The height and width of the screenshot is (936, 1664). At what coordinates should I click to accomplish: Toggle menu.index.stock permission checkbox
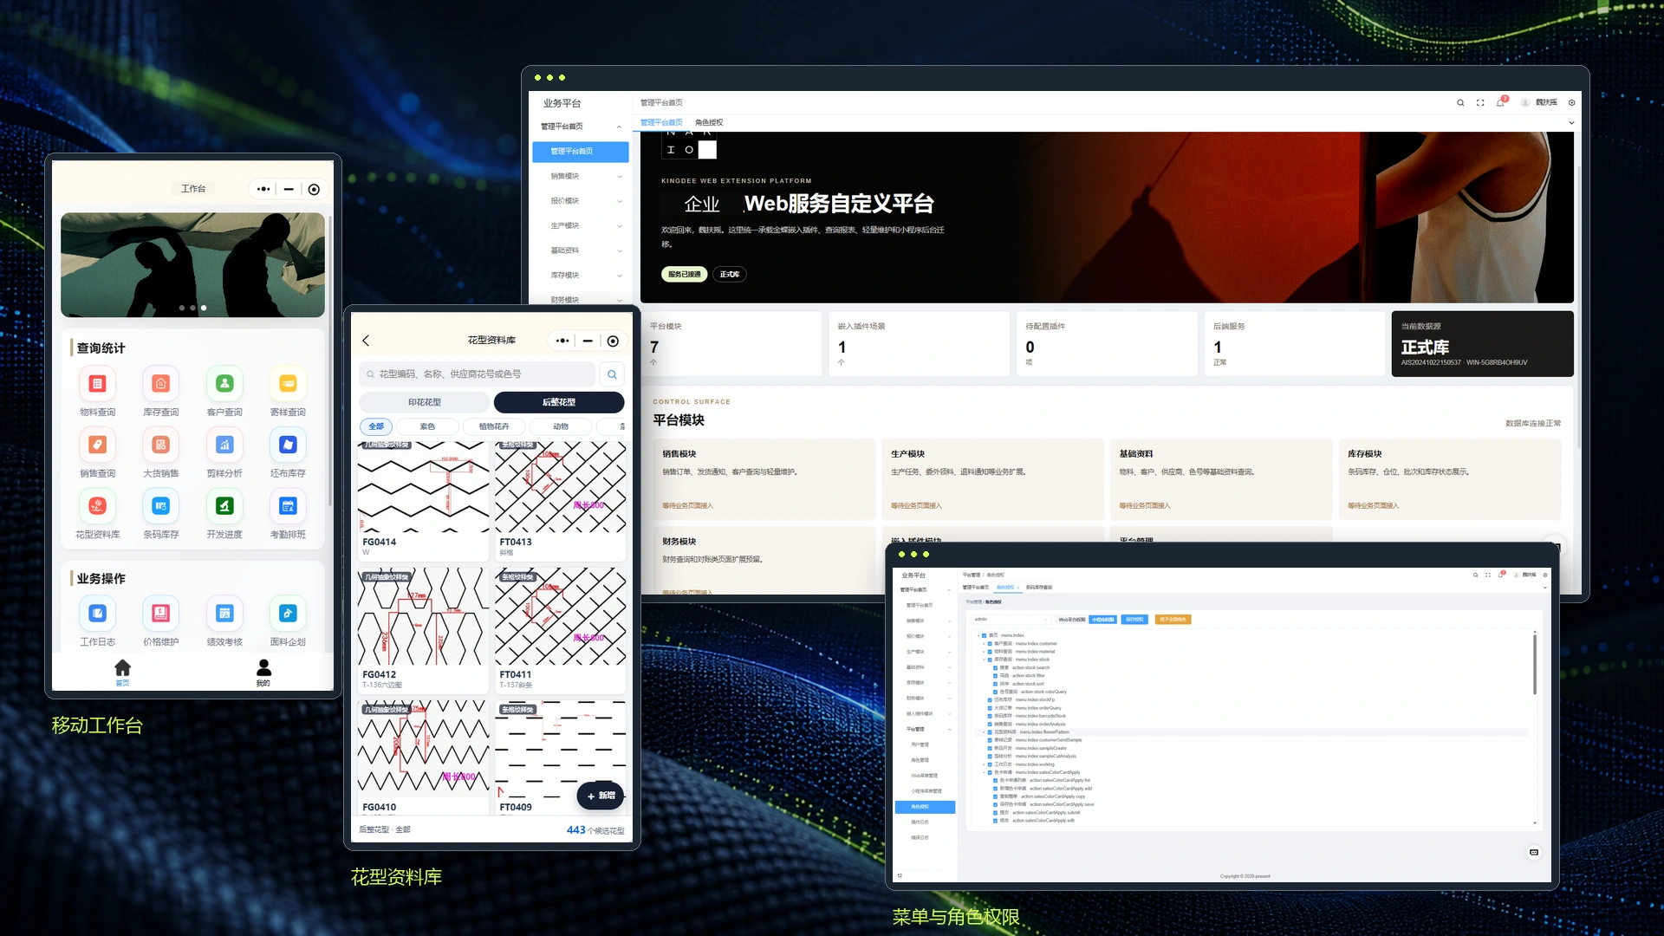click(x=990, y=660)
